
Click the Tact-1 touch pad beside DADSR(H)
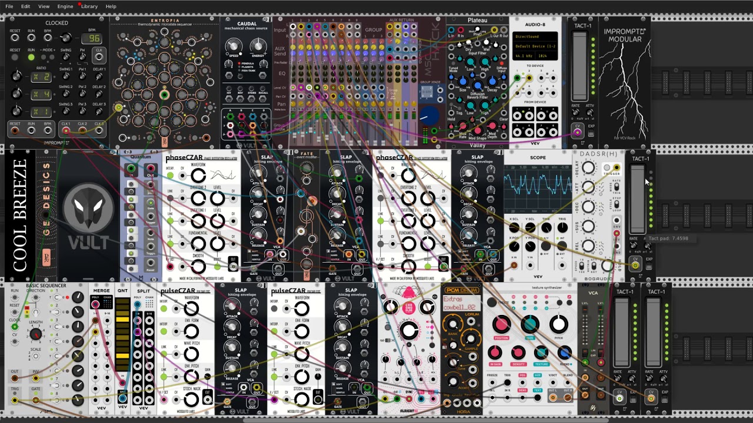pos(637,199)
